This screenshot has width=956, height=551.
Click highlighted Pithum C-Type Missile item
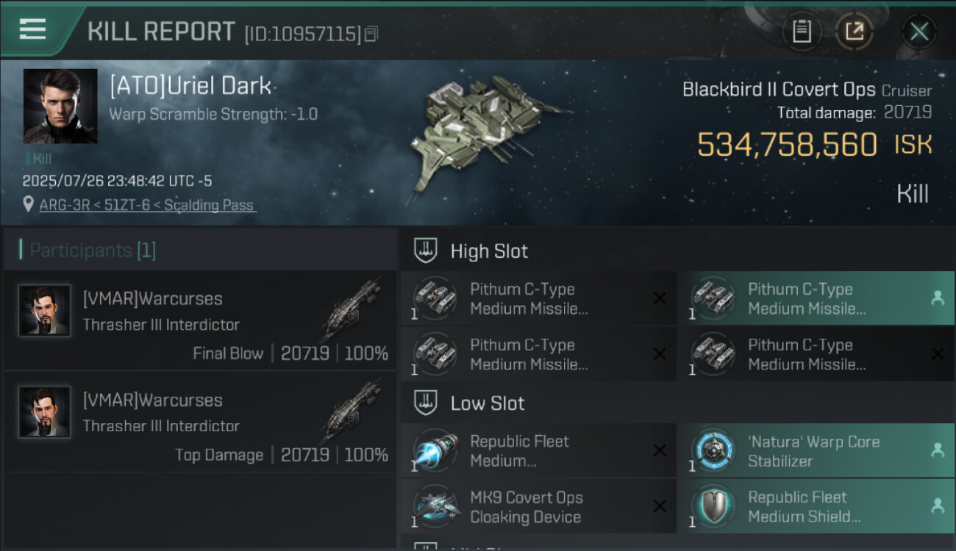coord(815,299)
